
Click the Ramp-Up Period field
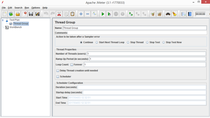click(148, 59)
